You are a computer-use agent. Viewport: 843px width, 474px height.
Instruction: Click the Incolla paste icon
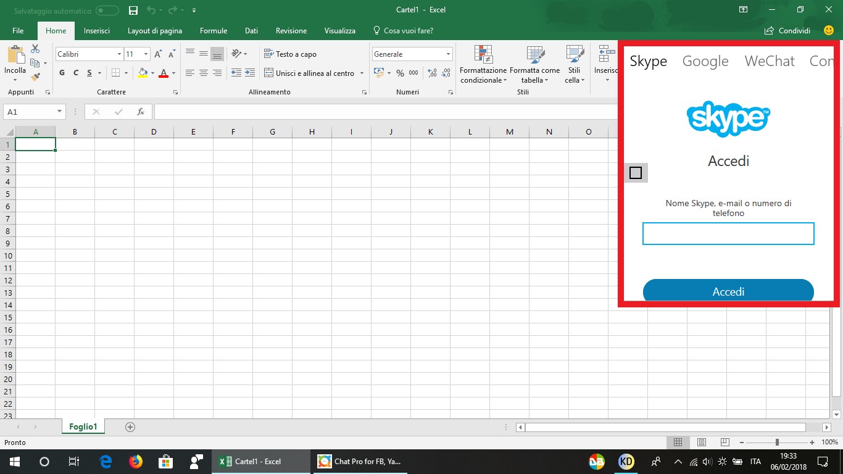tap(15, 54)
